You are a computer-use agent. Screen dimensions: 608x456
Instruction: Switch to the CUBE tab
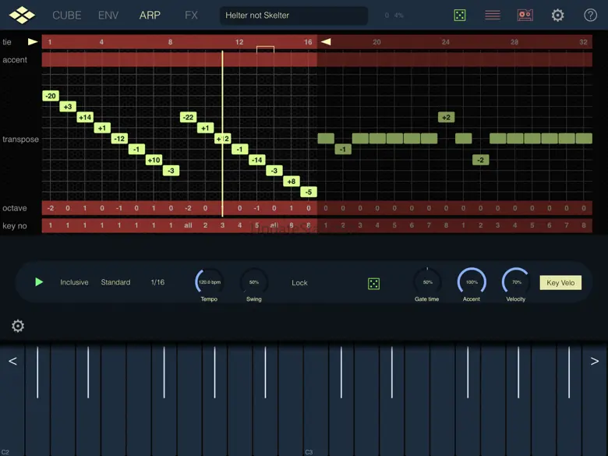pos(67,16)
